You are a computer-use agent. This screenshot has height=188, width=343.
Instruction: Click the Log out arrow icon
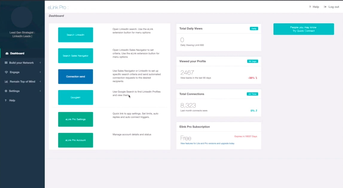pos(325,7)
